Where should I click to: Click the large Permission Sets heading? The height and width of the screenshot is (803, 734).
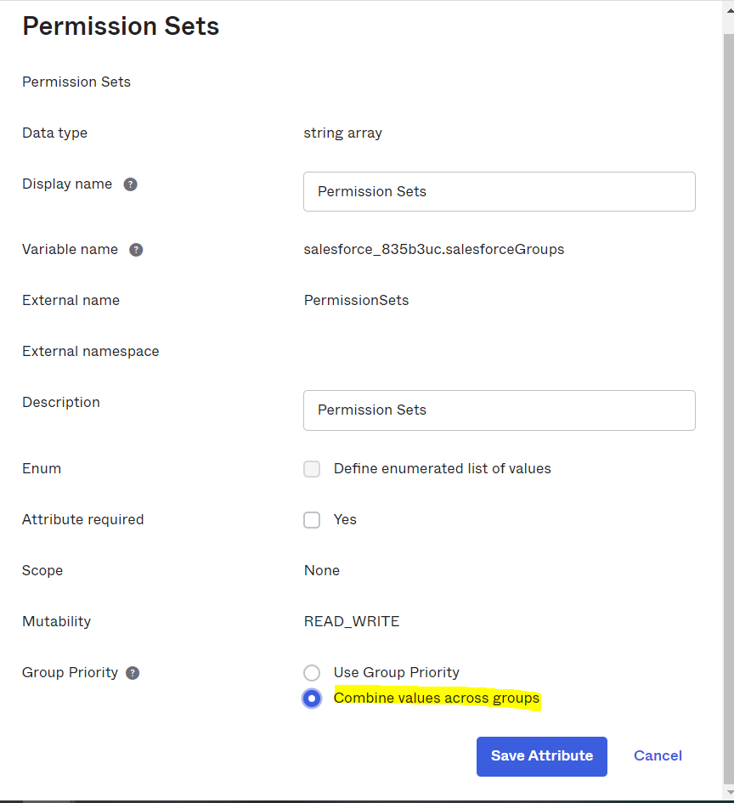click(x=121, y=26)
